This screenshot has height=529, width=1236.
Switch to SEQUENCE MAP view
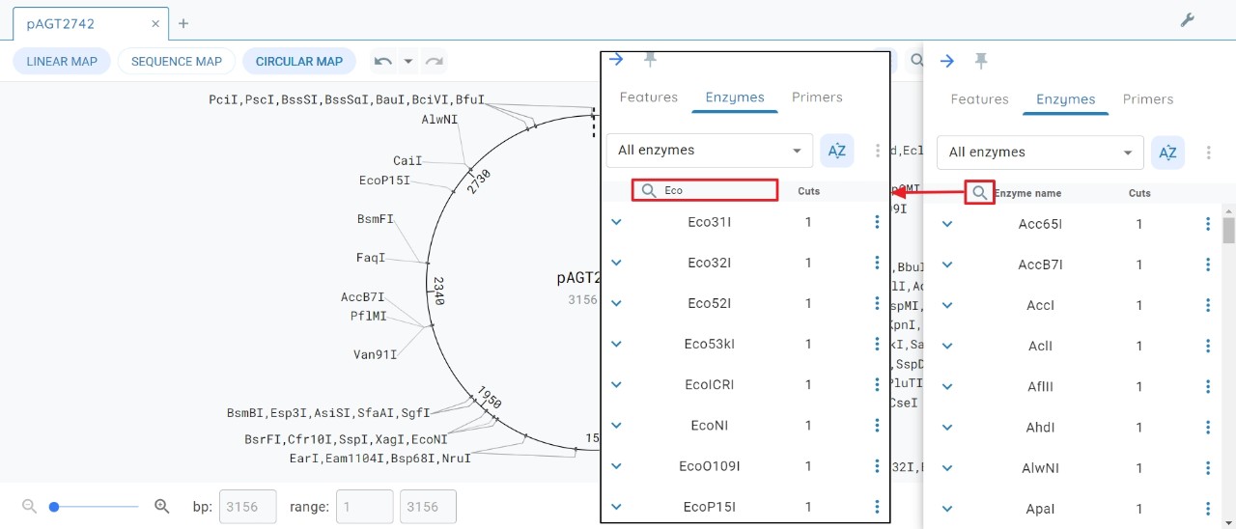pos(177,62)
